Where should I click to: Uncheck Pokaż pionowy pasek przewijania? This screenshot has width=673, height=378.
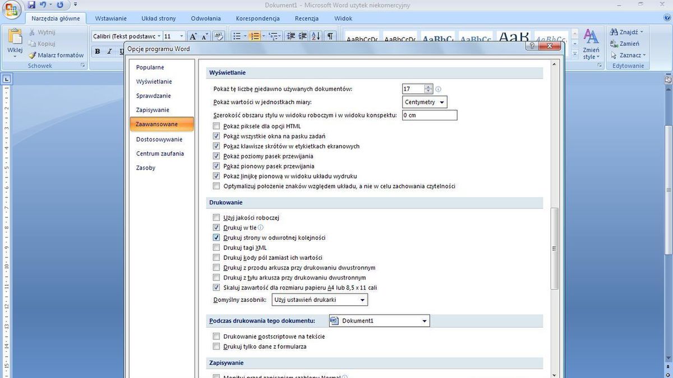(x=216, y=166)
